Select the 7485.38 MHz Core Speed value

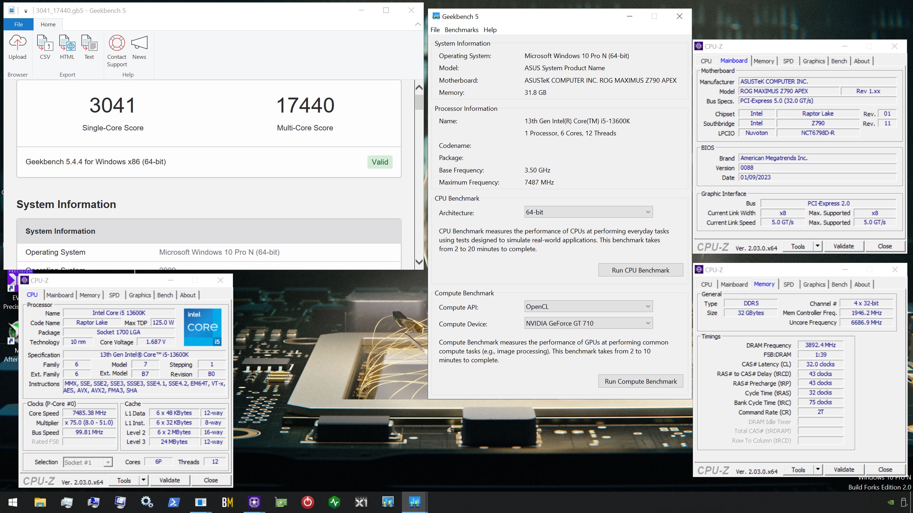[x=90, y=413]
